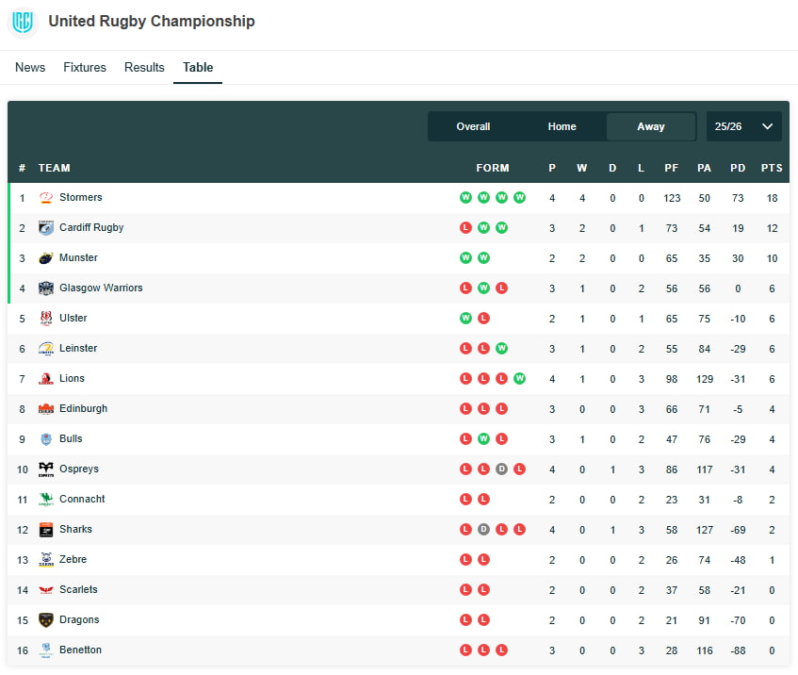Viewport: 798px width, 675px height.
Task: Click Ulster's latest W form badge
Action: coord(464,318)
